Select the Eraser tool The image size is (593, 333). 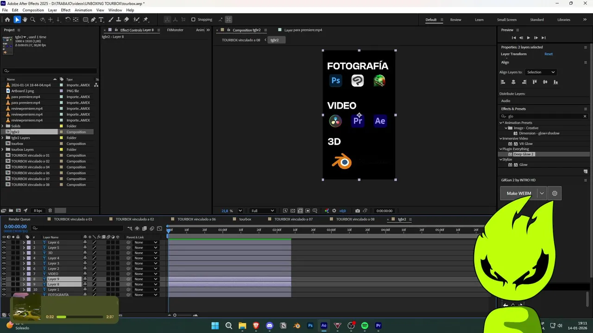click(126, 19)
